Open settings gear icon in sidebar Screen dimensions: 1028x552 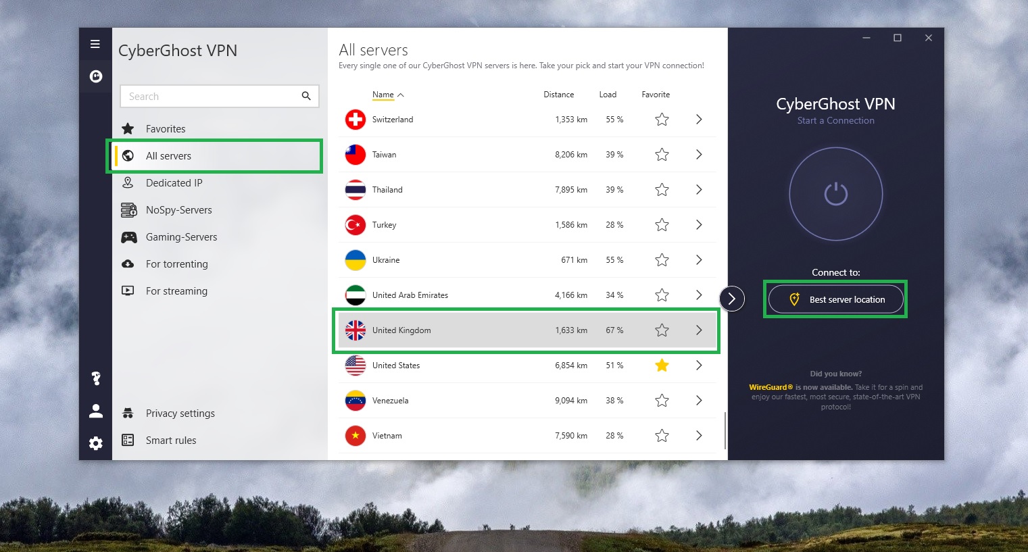point(96,443)
